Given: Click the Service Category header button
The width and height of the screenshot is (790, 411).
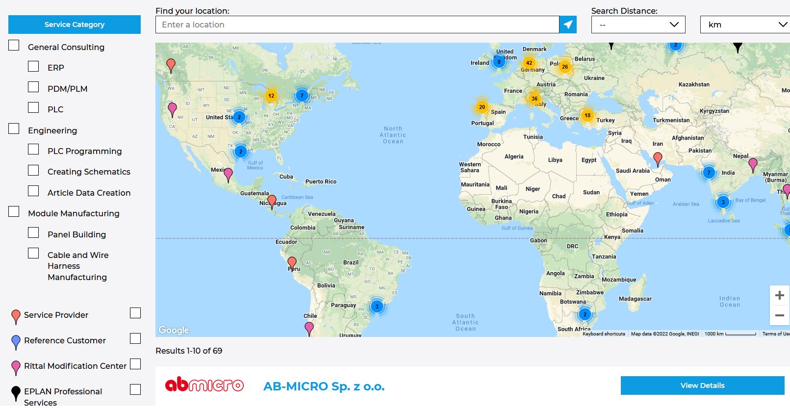Looking at the screenshot, I should click(x=75, y=25).
